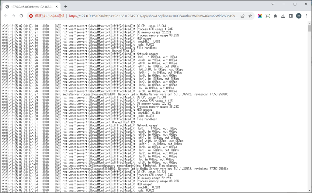Open the browser downloads icon

[x=283, y=16]
